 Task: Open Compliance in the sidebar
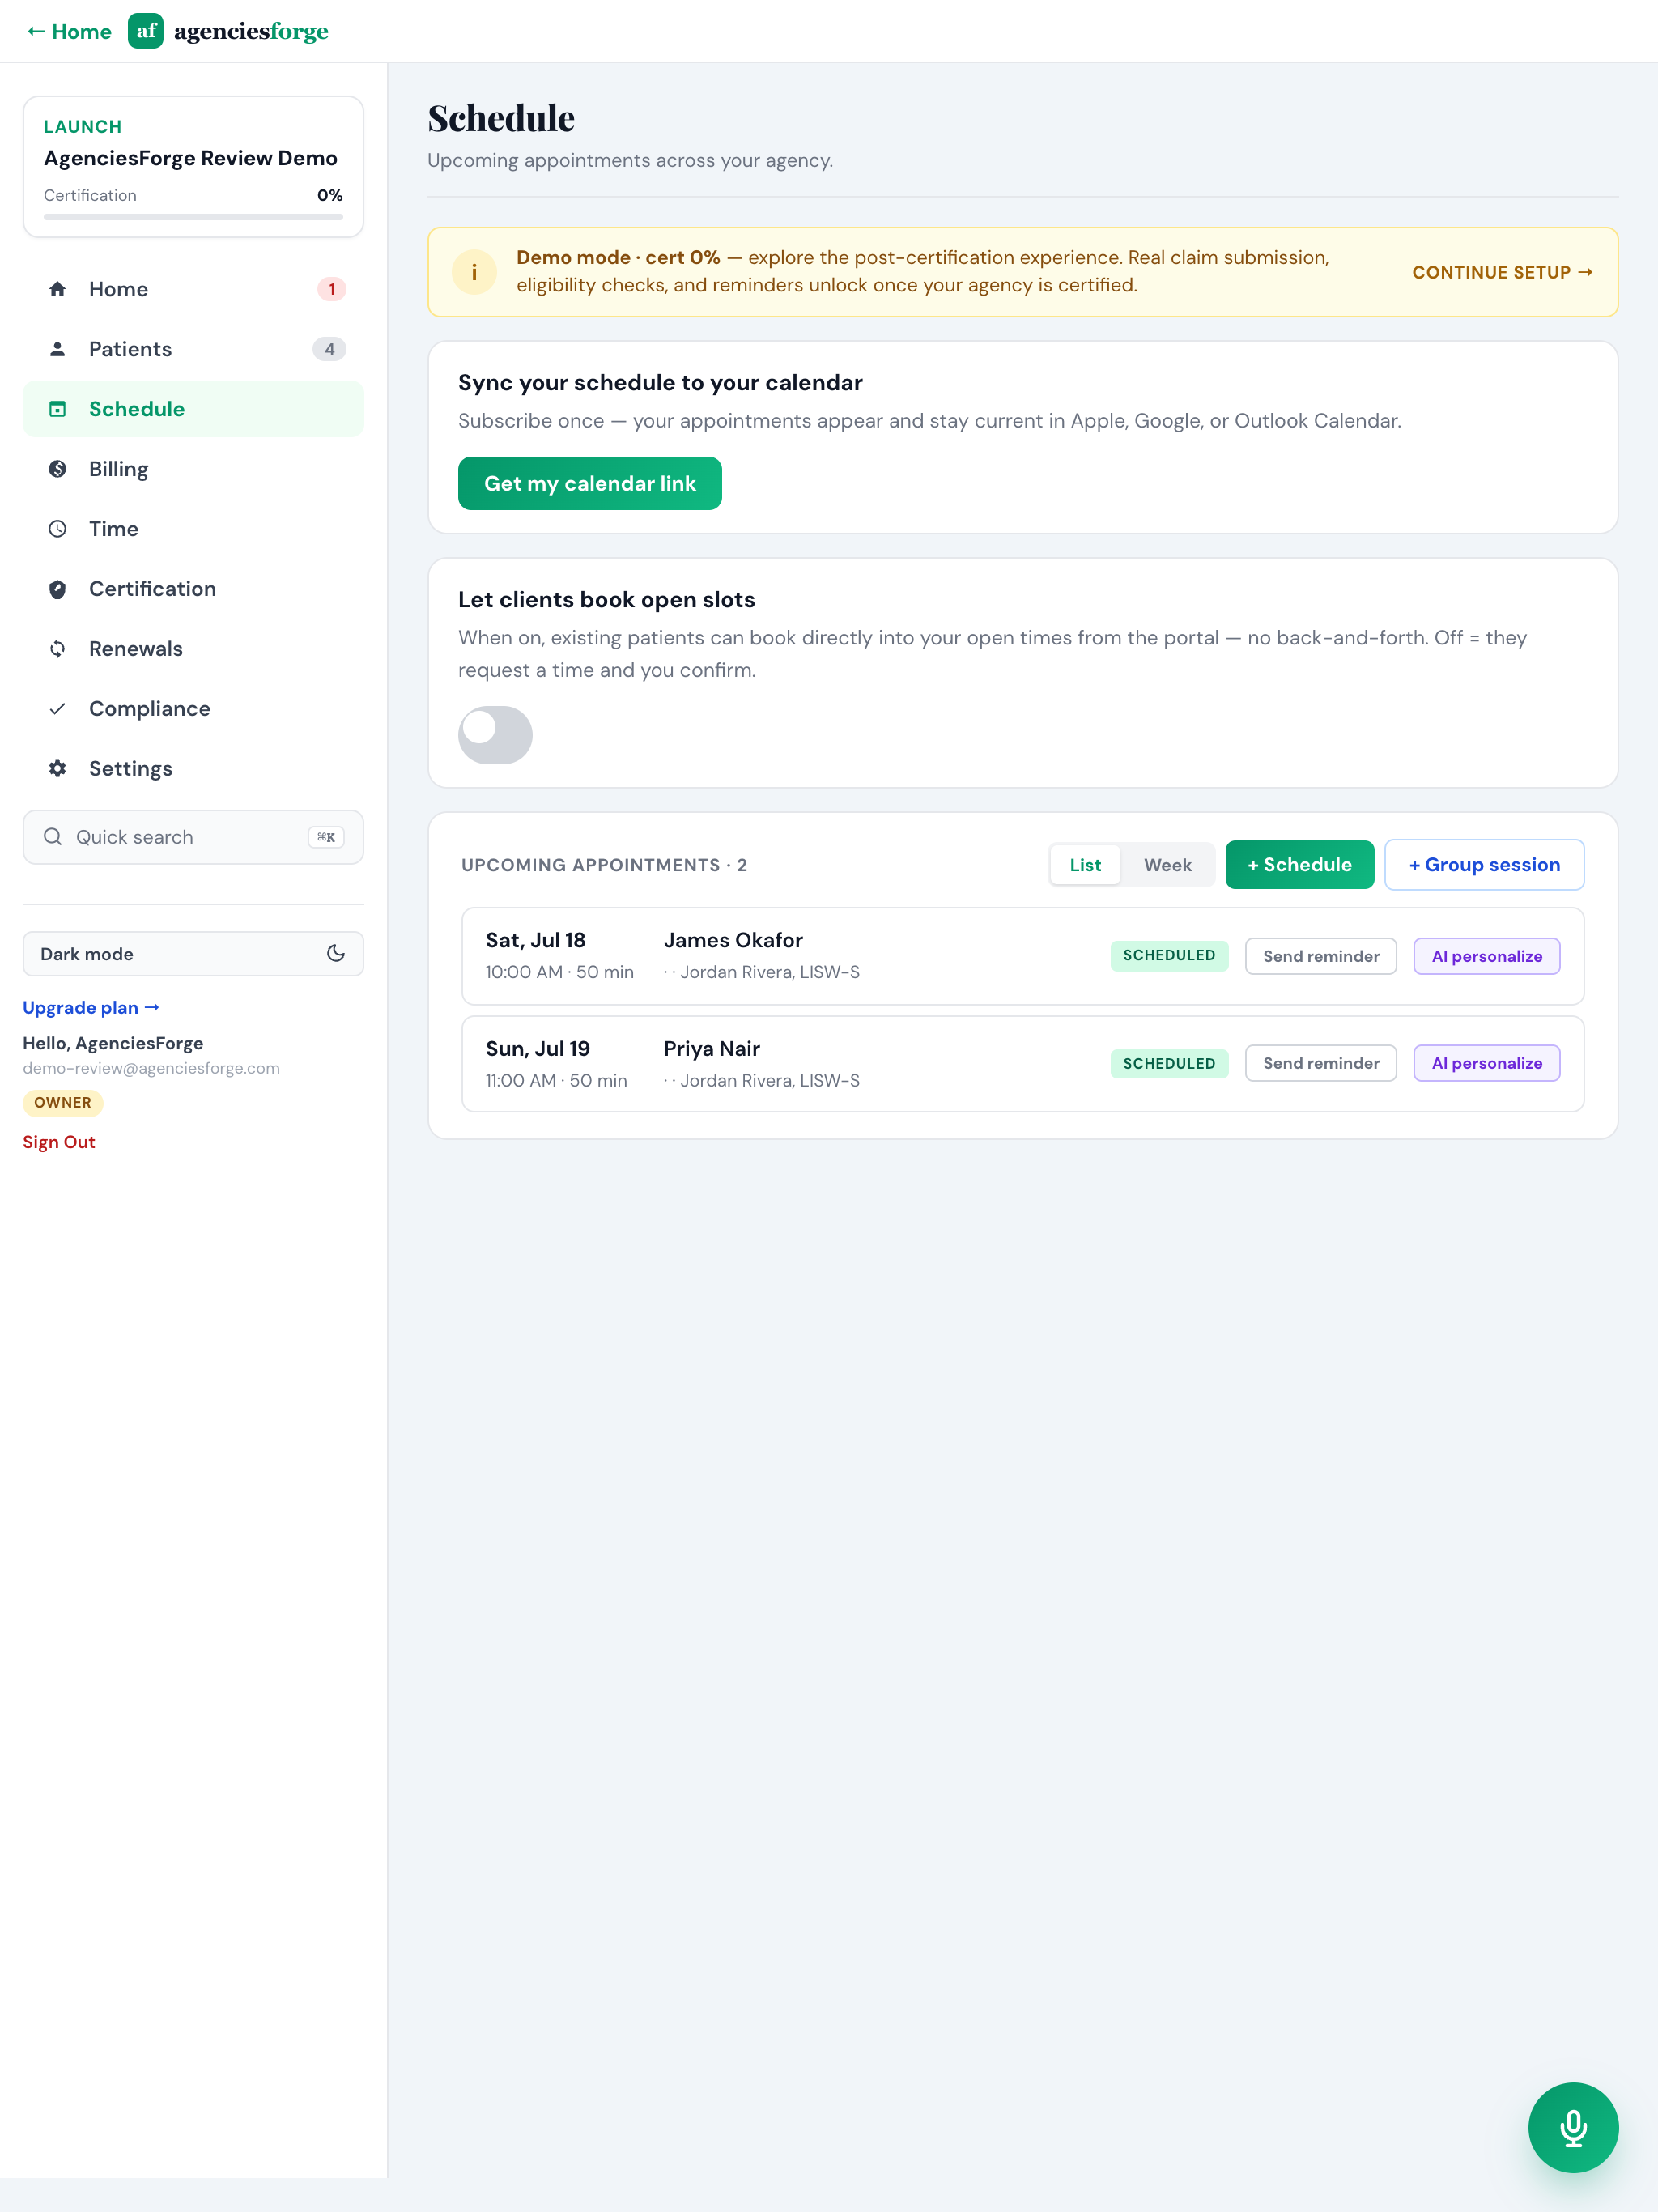[x=193, y=709]
